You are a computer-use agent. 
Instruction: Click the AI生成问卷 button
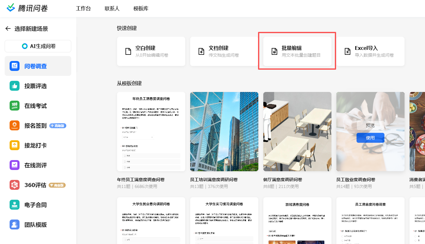tap(38, 46)
